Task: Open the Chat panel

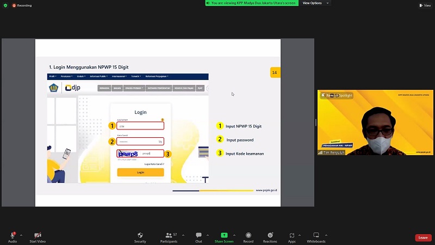Action: pyautogui.click(x=198, y=235)
